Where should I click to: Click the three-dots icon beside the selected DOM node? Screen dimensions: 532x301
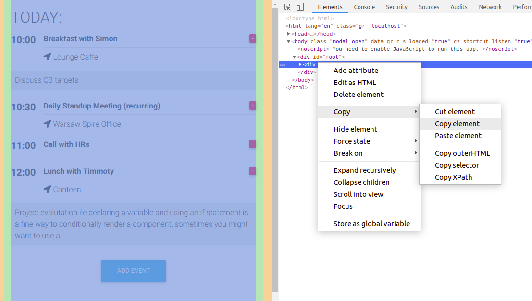283,65
